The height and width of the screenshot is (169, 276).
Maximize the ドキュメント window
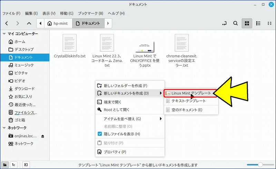click(x=263, y=4)
